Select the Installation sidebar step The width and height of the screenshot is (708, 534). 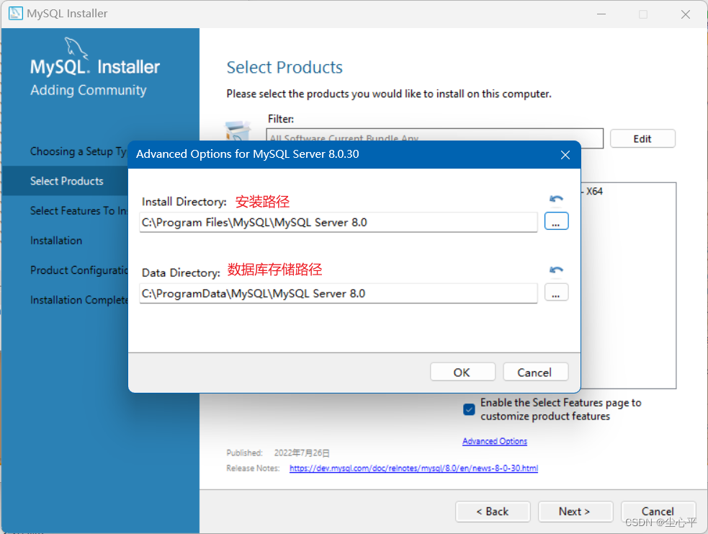click(x=56, y=241)
